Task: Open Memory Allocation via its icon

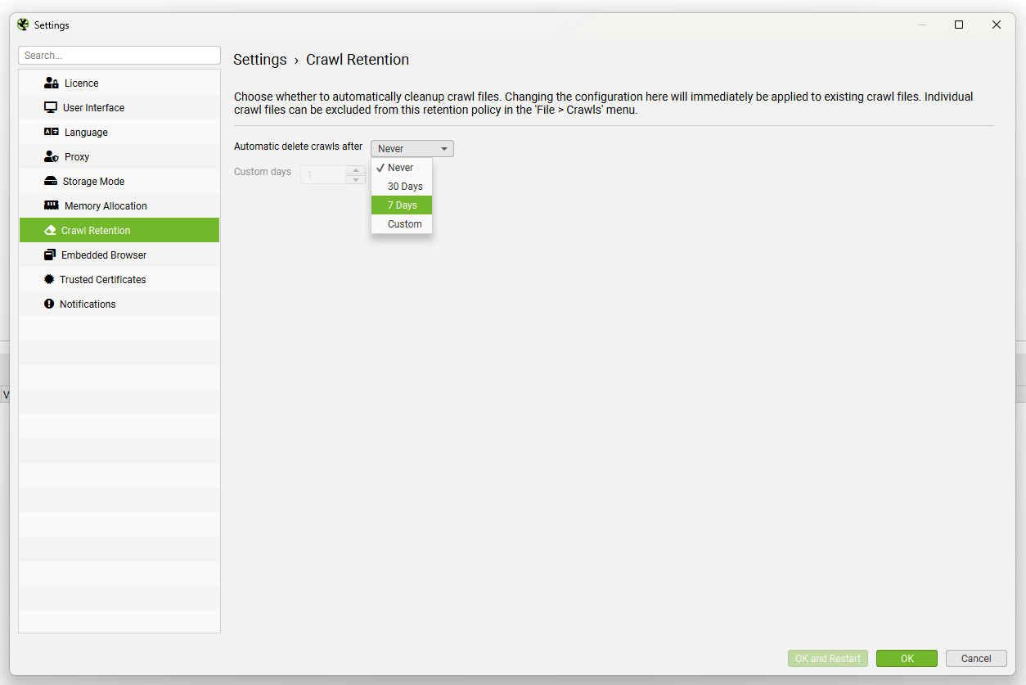Action: tap(50, 205)
